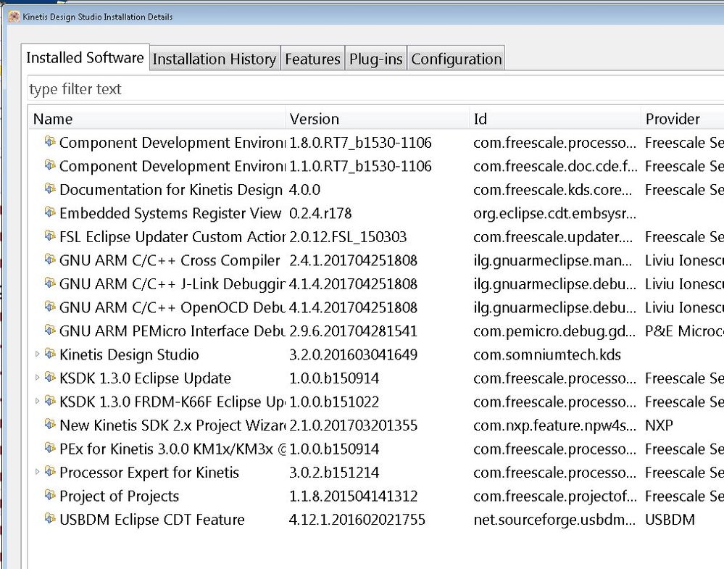Image resolution: width=724 pixels, height=569 pixels.
Task: Expand the KSDK 1.3.0 Eclipse Update node
Action: [x=38, y=378]
